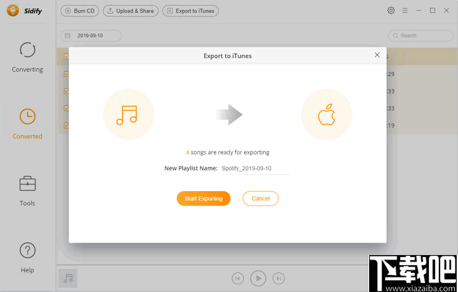Skip to next track
Viewport: 458px width, 292px height.
coord(278,278)
